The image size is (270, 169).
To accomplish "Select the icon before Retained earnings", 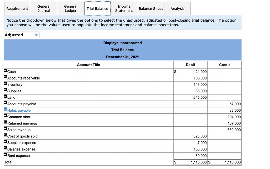I will (5, 122).
